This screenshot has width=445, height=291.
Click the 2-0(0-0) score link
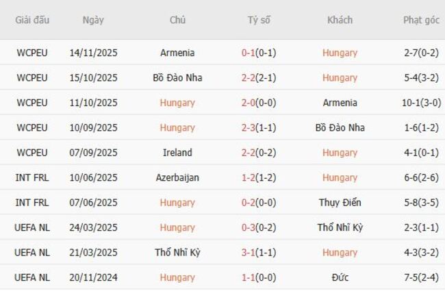pos(259,103)
